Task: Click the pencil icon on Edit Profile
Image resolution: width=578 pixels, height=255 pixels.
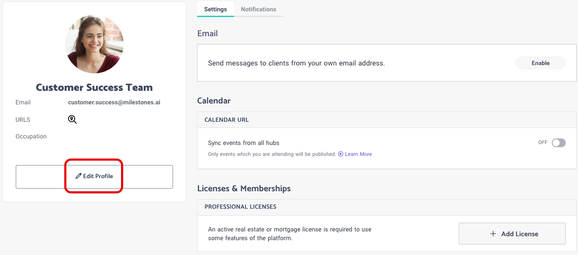Action: [79, 176]
